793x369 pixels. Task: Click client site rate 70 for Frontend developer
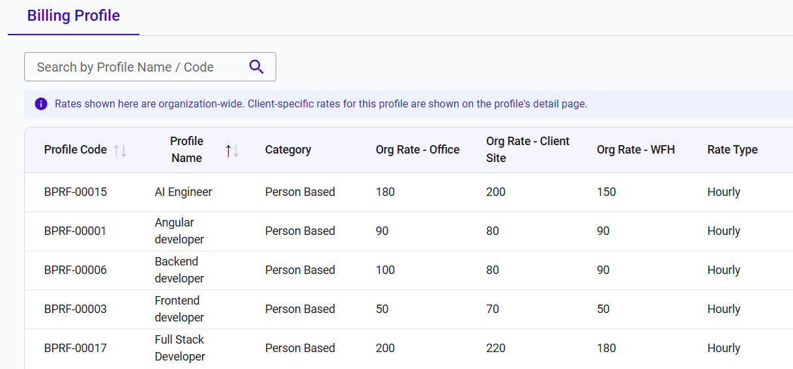(493, 309)
